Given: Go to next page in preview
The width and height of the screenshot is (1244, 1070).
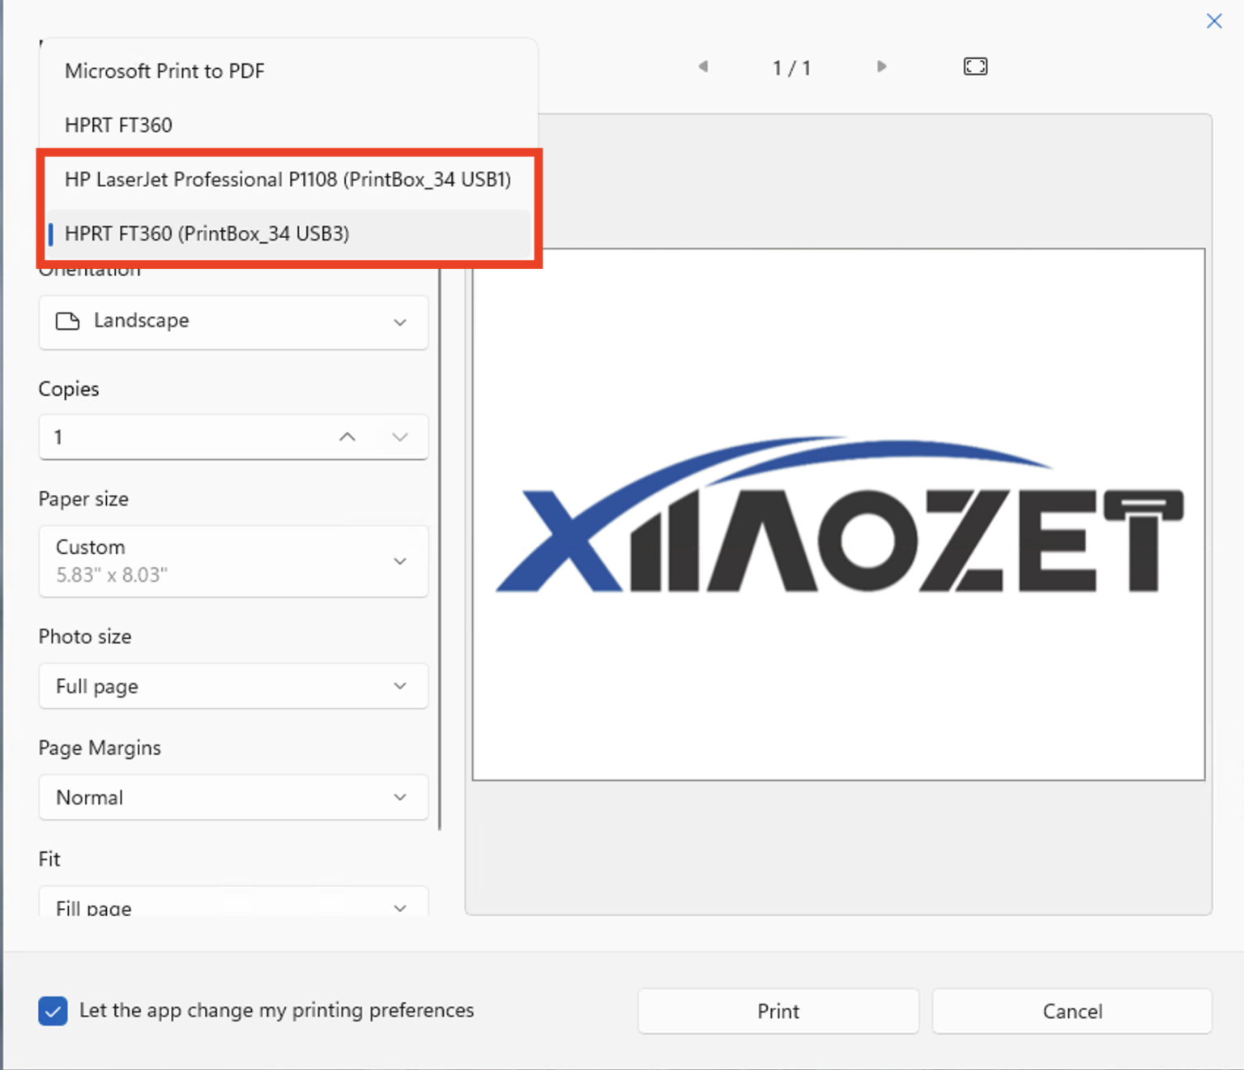Looking at the screenshot, I should [881, 66].
